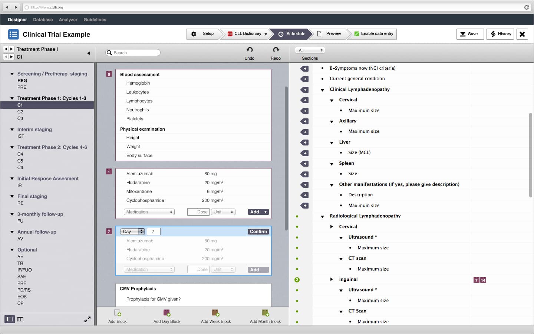Go to the Preview step
The width and height of the screenshot is (534, 334).
[x=329, y=34]
